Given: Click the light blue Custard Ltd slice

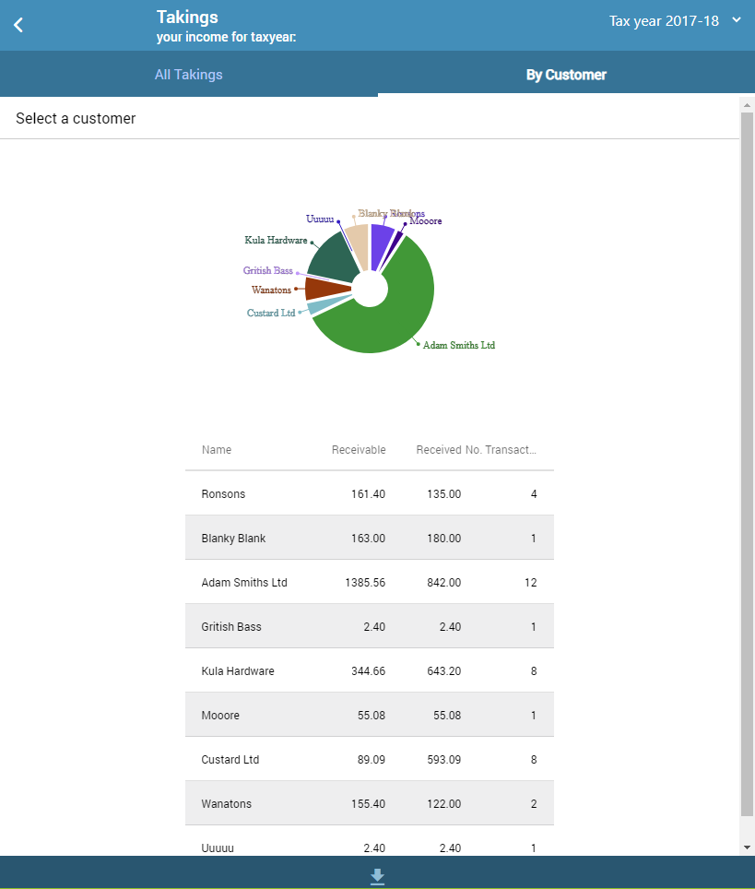Looking at the screenshot, I should click(323, 305).
